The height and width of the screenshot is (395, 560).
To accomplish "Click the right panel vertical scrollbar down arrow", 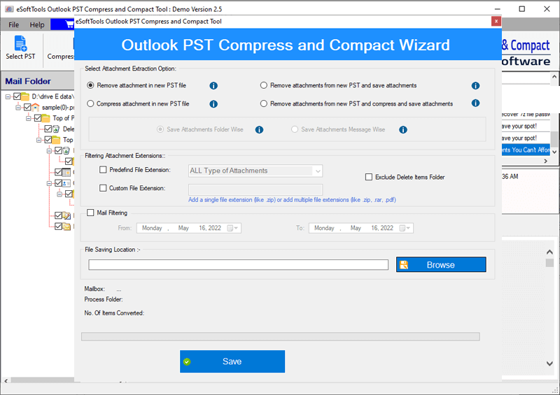I will (x=549, y=364).
